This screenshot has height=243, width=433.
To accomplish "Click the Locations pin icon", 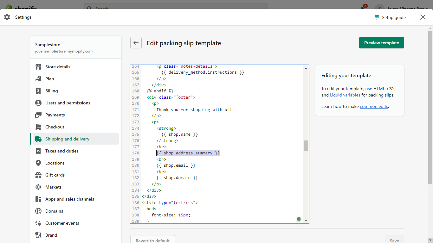I will point(38,163).
